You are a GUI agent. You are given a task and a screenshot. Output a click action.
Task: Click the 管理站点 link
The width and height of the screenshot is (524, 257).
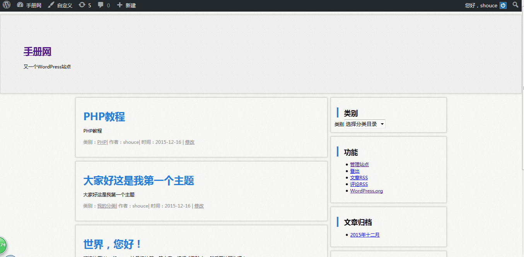coord(359,165)
